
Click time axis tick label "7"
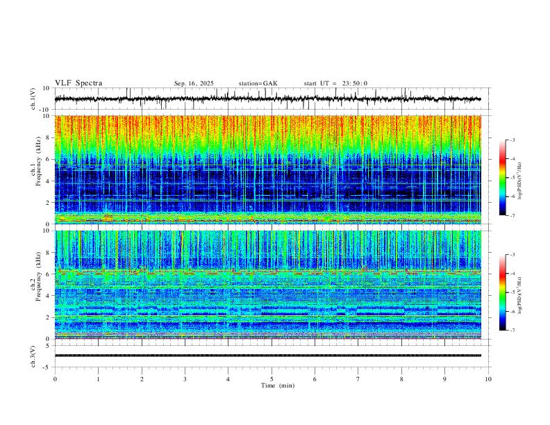click(358, 379)
